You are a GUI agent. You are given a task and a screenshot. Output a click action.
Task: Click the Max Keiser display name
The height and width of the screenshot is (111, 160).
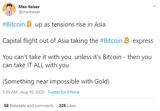click(x=29, y=7)
